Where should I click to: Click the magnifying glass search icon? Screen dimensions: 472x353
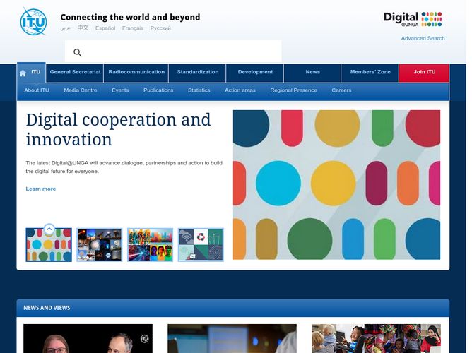(x=77, y=53)
